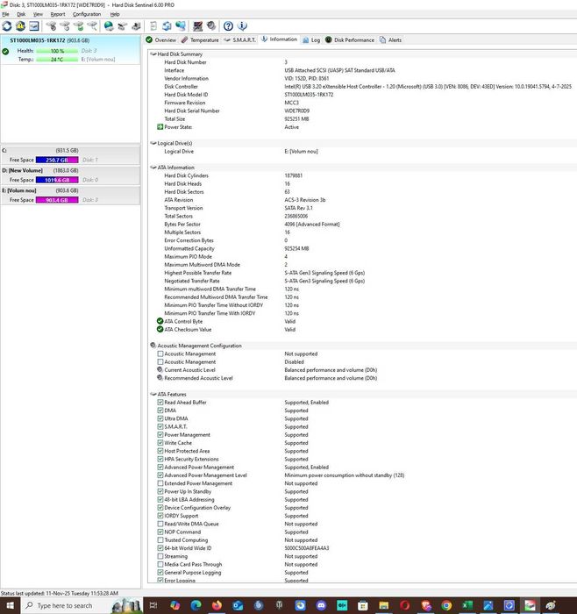Screen dimensions: 577x614
Task: Click E: free space 903.4 GB bar
Action: click(x=57, y=200)
